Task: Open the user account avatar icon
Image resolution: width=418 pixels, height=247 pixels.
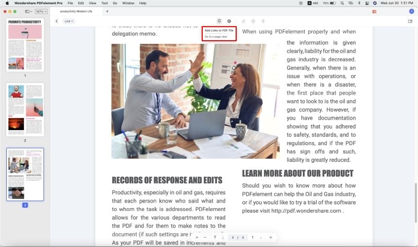Action: pos(412,11)
